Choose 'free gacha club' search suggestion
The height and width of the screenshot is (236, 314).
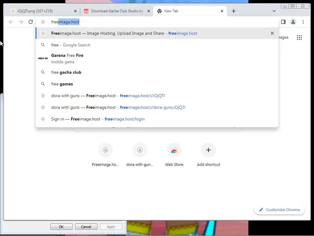(157, 72)
